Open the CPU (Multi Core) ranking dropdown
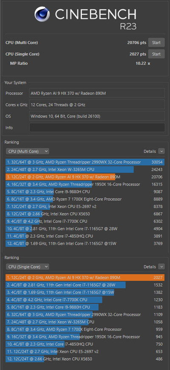The height and width of the screenshot is (370, 170). point(27,151)
